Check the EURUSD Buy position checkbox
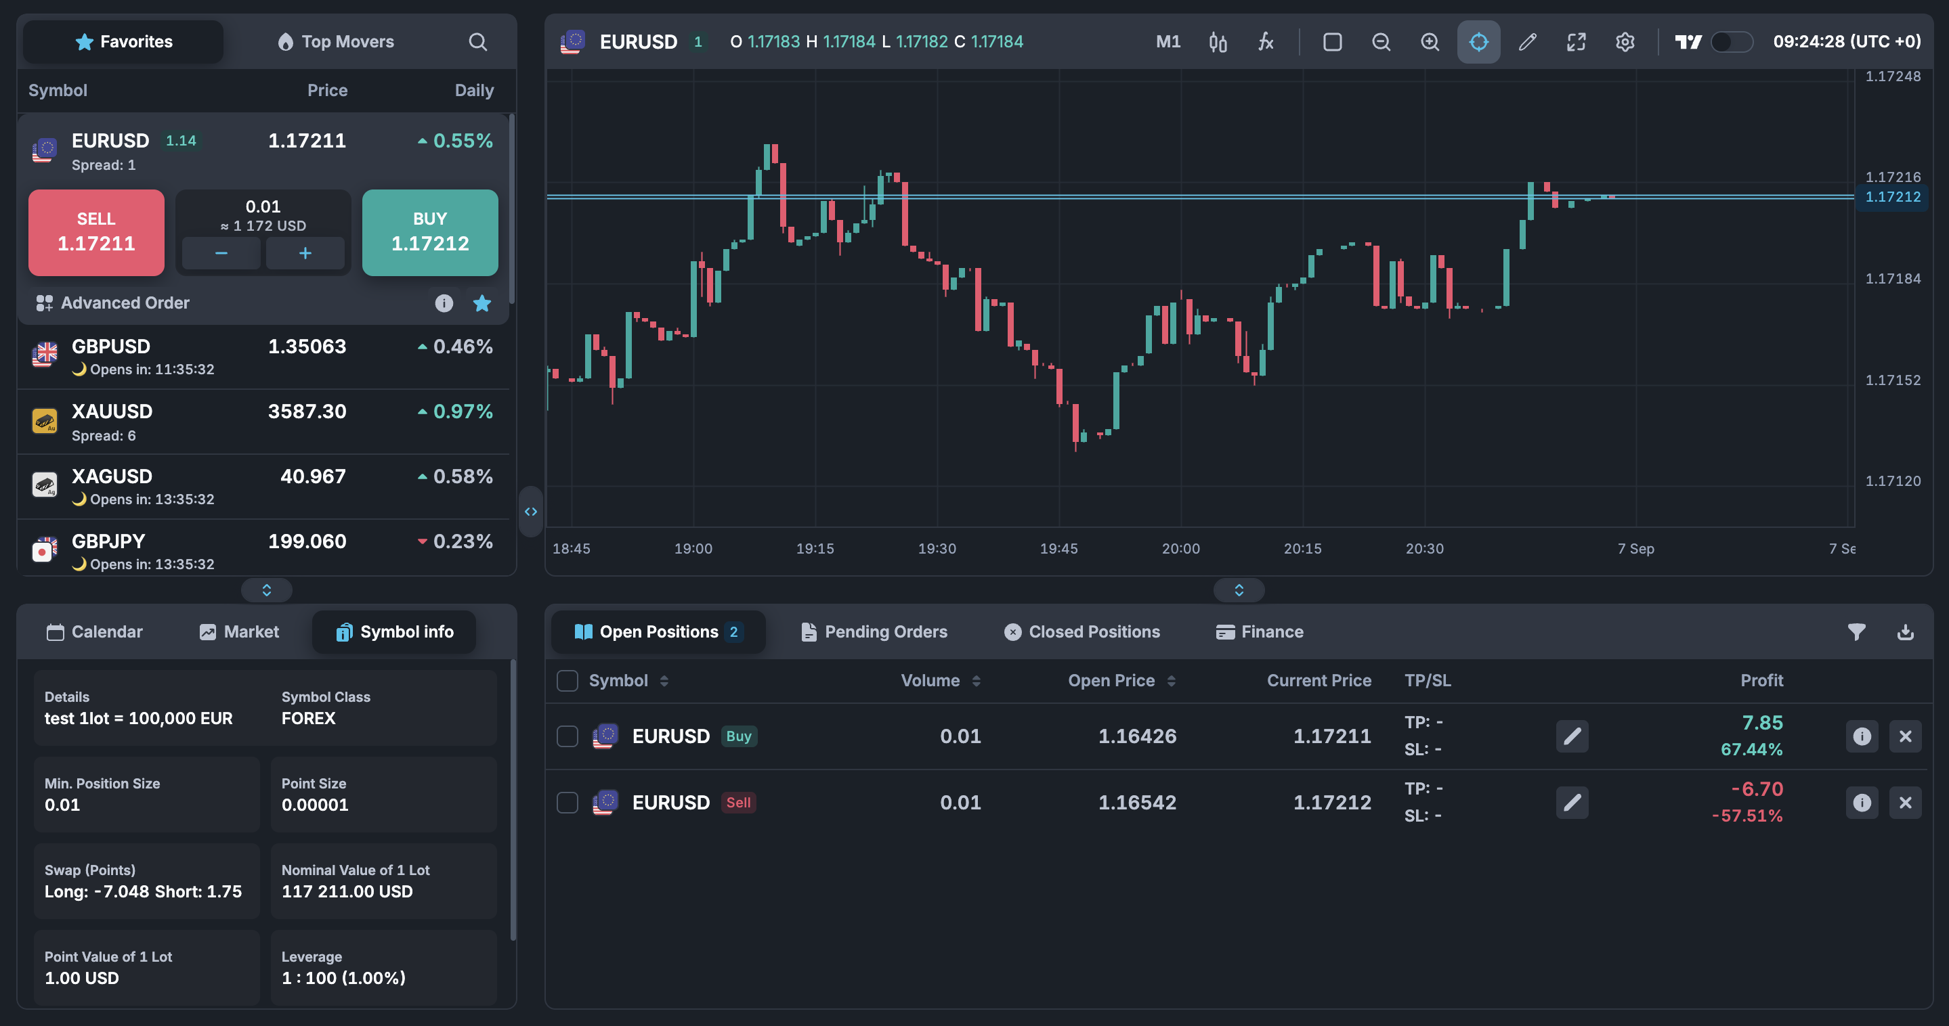This screenshot has width=1949, height=1026. click(x=567, y=736)
